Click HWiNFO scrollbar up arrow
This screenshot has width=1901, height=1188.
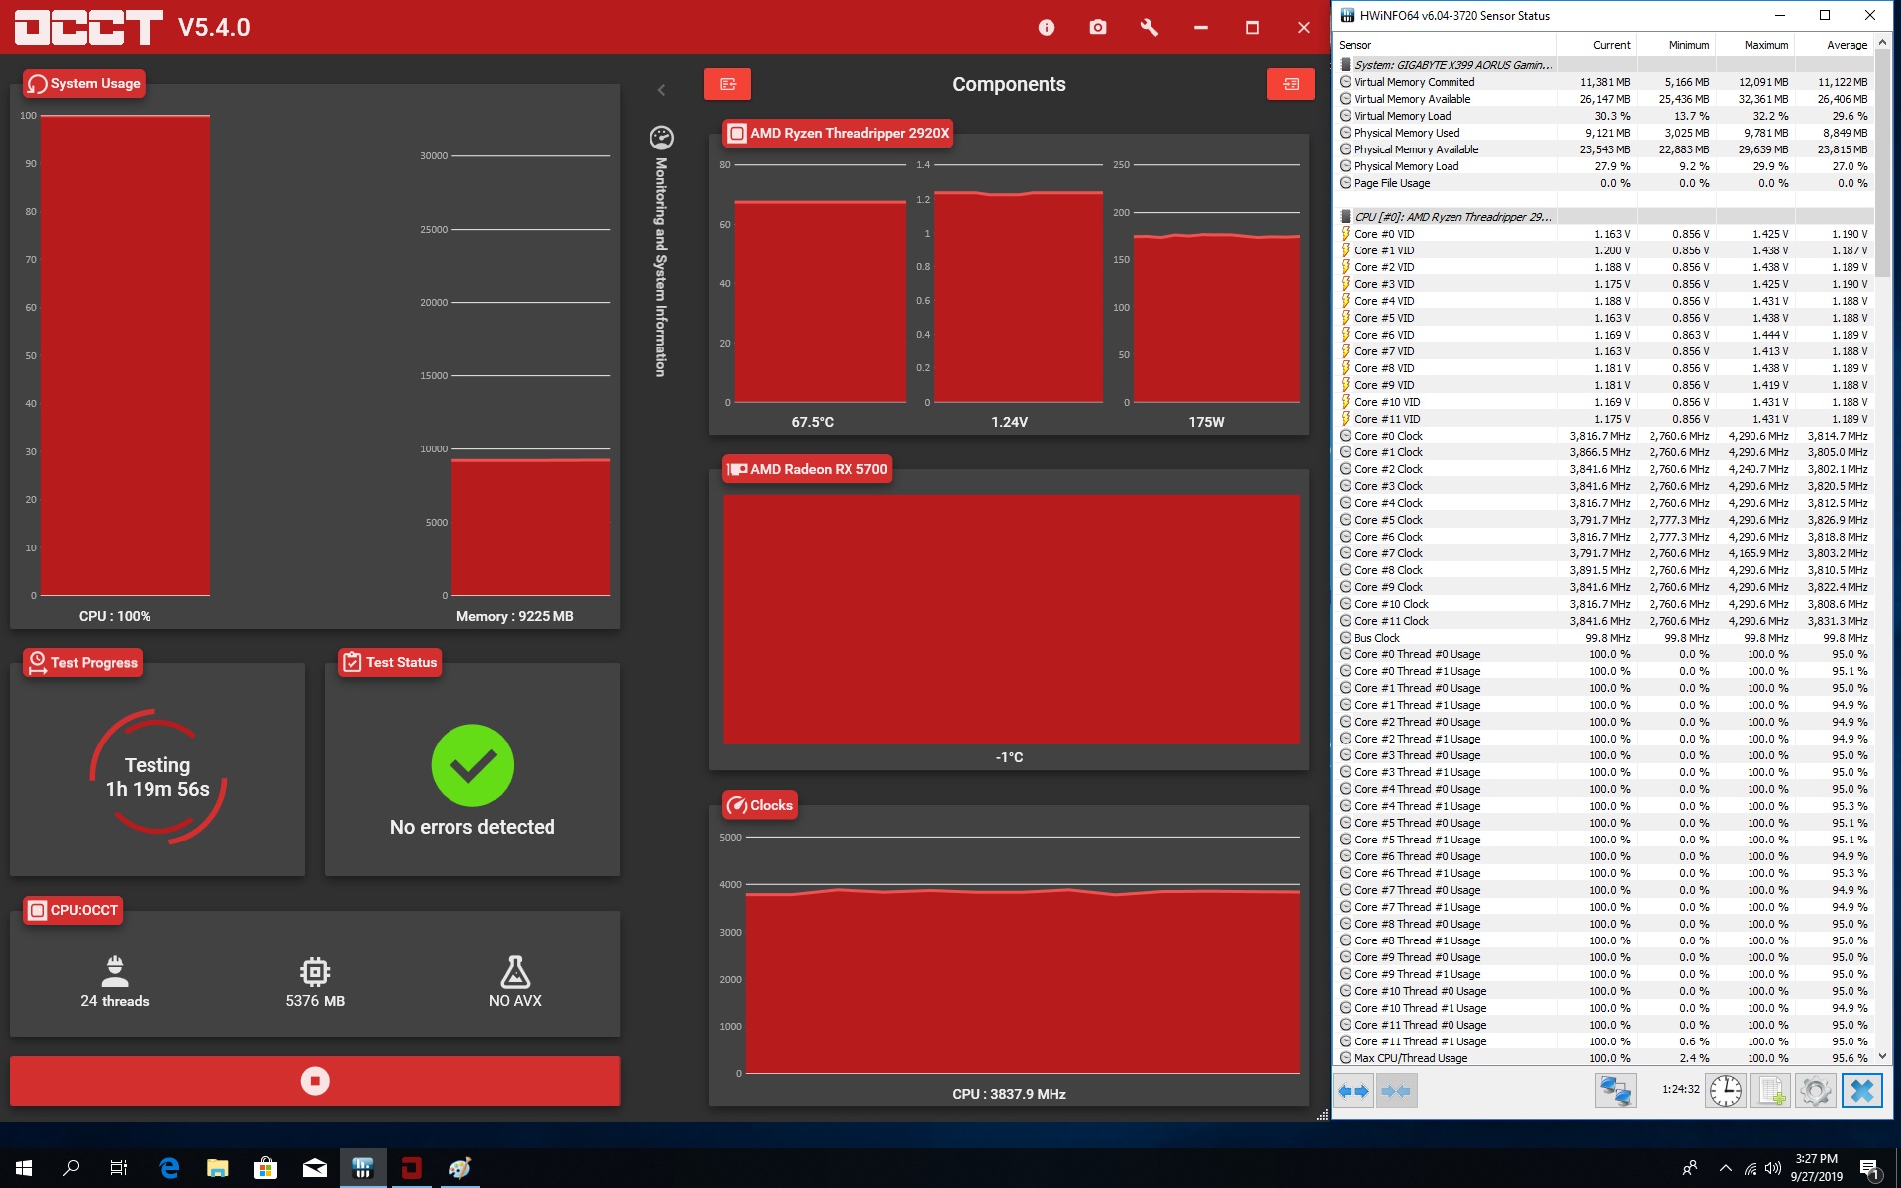1882,44
